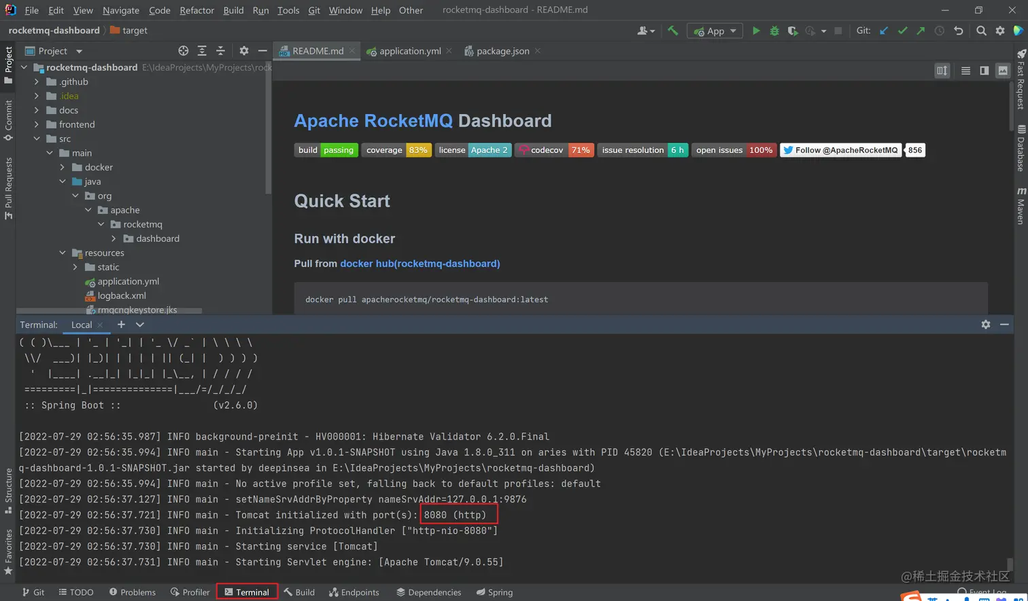Open the App run configuration dropdown
The width and height of the screenshot is (1028, 601).
[715, 31]
